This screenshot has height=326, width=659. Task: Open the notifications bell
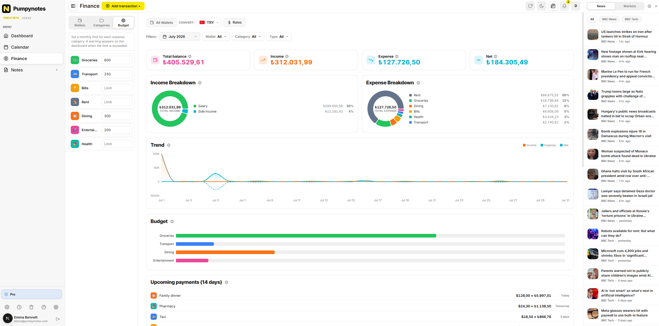pyautogui.click(x=564, y=6)
